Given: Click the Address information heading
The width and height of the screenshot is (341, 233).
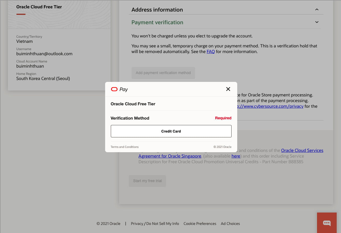Looking at the screenshot, I should 157,10.
